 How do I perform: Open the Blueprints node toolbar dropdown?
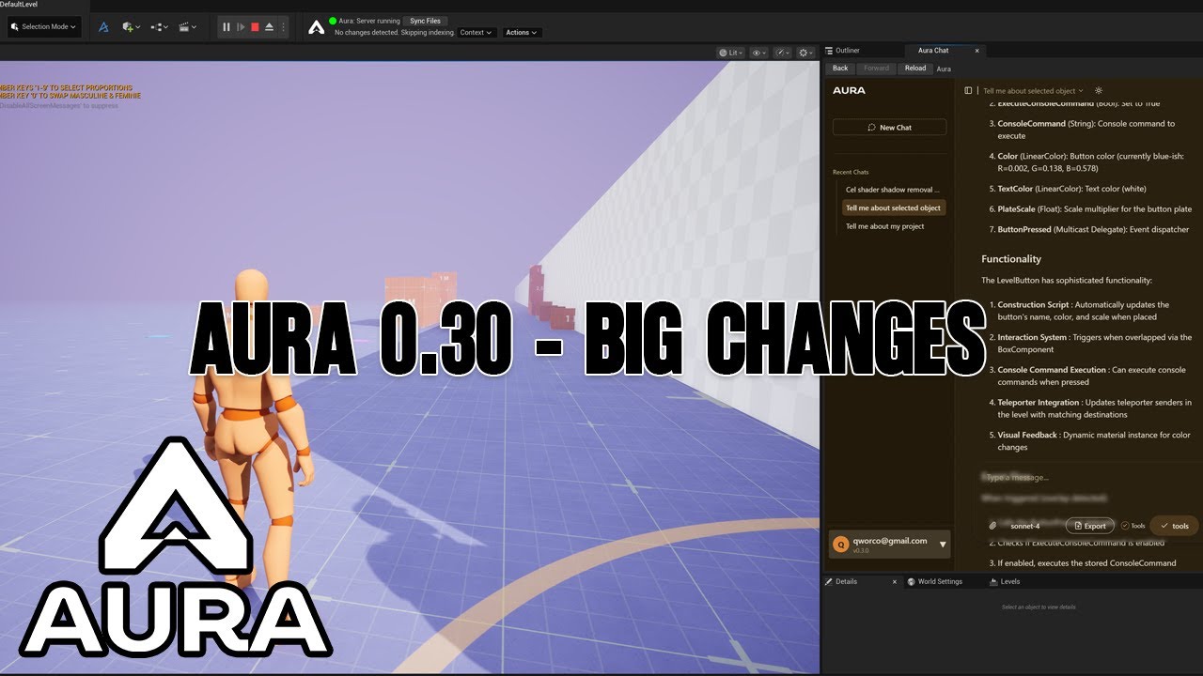tap(159, 27)
